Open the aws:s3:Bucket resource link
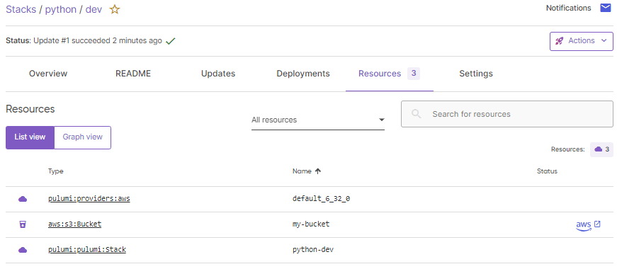617x269 pixels. point(75,224)
